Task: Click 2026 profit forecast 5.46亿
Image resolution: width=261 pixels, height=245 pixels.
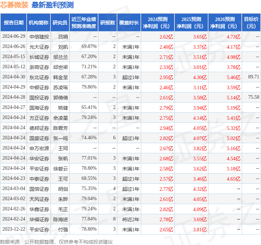Action: pyautogui.click(x=234, y=77)
